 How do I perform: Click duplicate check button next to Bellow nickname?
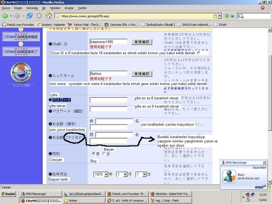point(142,74)
